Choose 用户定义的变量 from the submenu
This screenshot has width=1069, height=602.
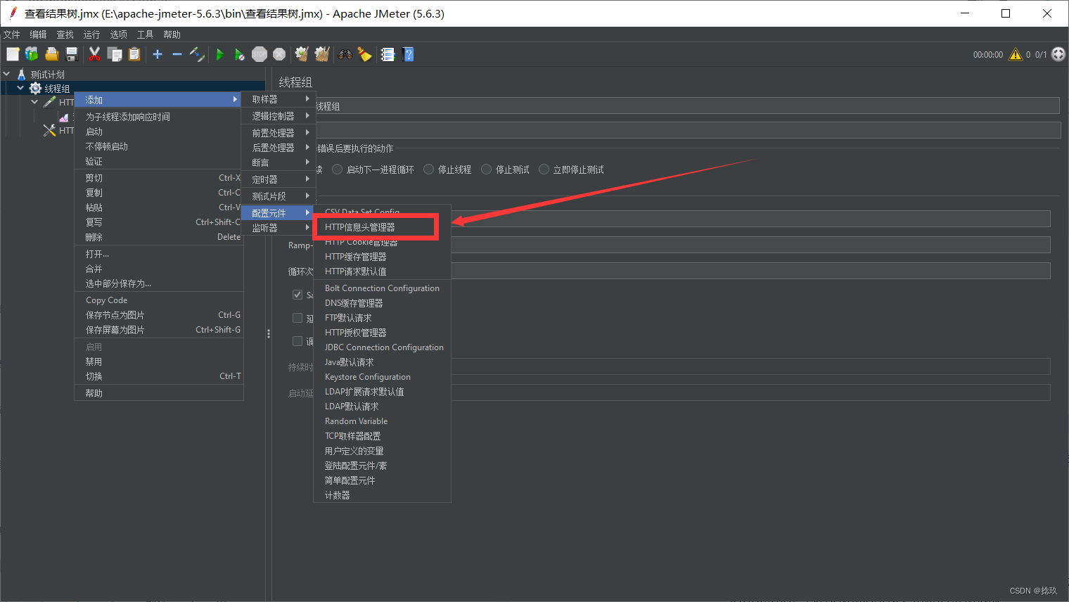[382, 451]
